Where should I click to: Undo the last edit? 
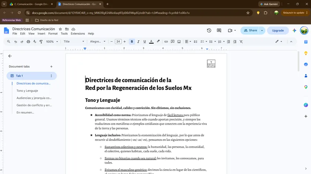click(x=16, y=42)
